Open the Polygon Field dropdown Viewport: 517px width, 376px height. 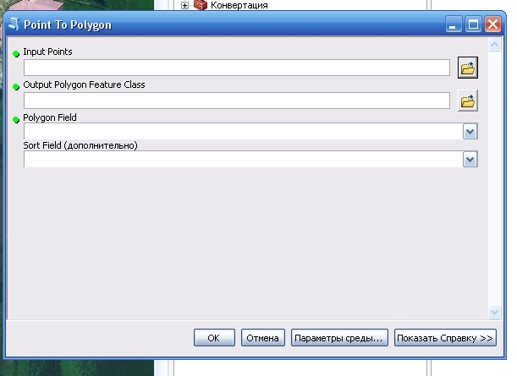tap(470, 132)
